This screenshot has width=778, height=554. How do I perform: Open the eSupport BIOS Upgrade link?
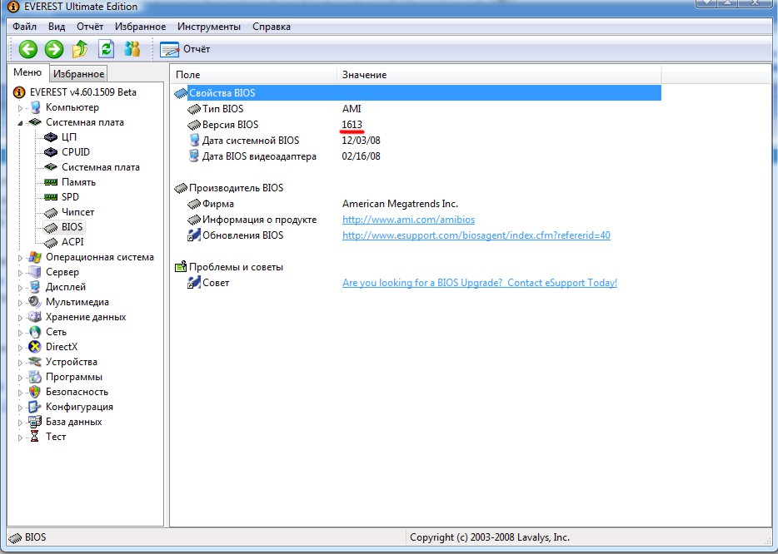point(479,283)
